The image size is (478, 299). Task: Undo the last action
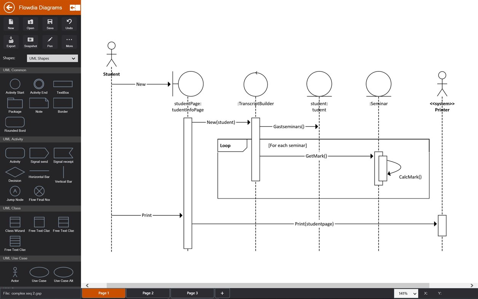tap(69, 23)
